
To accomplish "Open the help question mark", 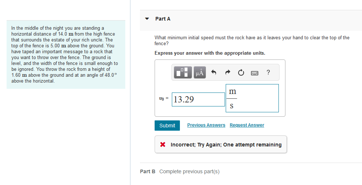I will click(268, 72).
